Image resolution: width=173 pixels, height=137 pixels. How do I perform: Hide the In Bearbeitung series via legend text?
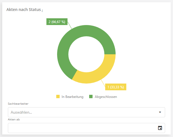(72, 97)
